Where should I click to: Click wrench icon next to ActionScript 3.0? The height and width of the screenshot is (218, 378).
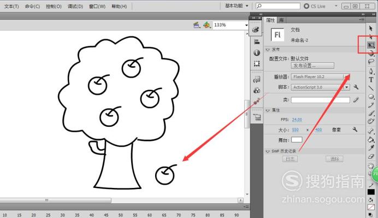pos(356,87)
